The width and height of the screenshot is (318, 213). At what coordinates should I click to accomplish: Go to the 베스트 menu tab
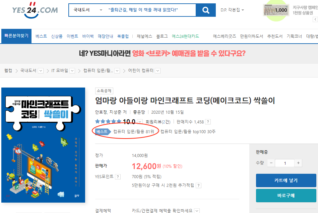pos(41,36)
